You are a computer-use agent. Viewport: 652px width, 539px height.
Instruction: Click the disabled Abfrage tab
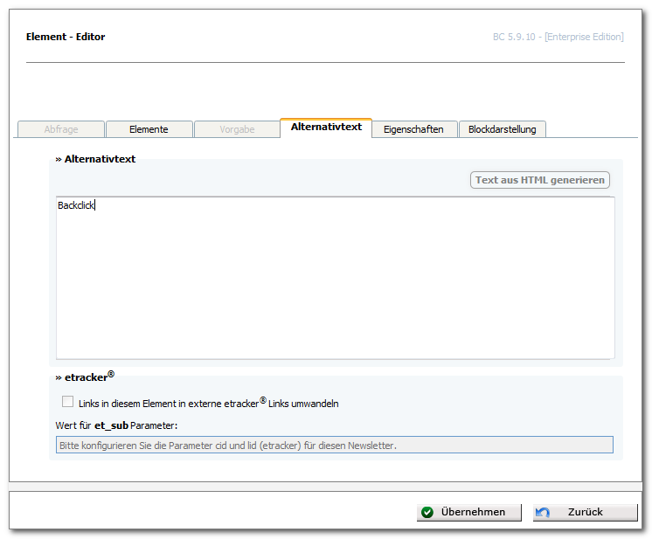(x=61, y=129)
